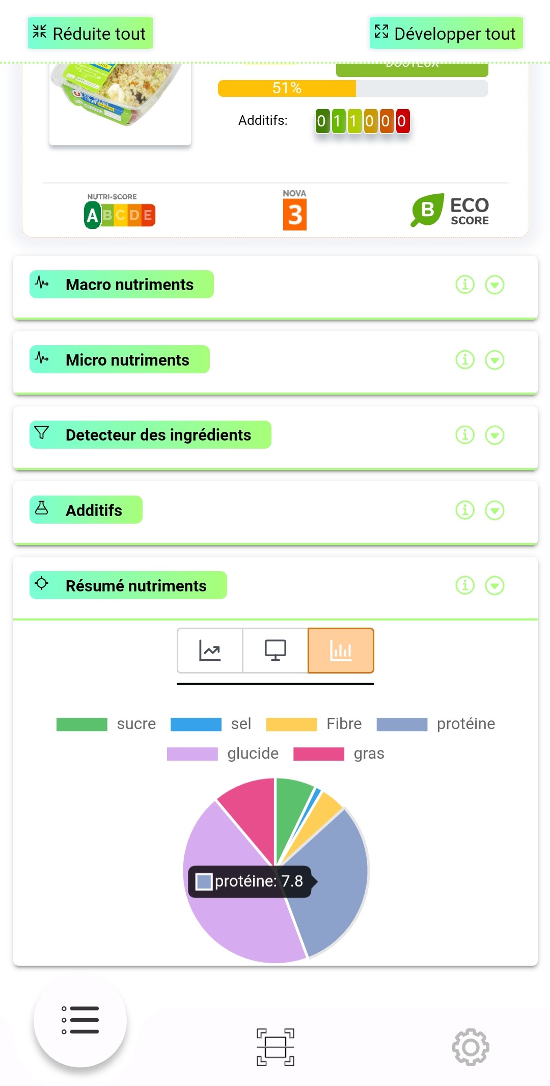Toggle glucide series in chart legend
Screen dimensions: 550x1086
[x=223, y=754]
